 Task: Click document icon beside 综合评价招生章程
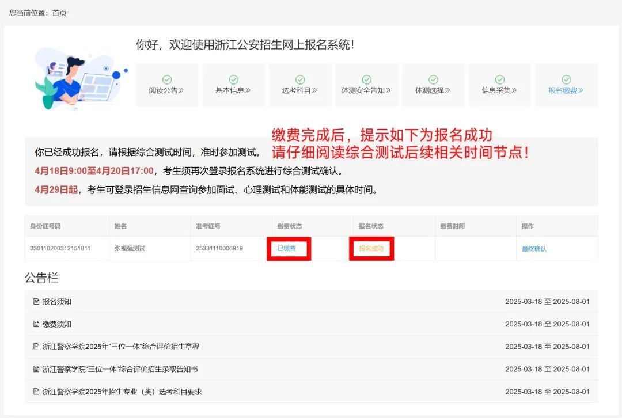[x=36, y=347]
